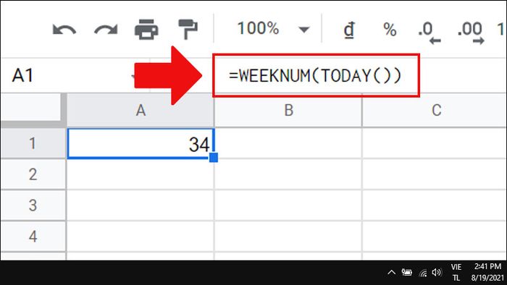The image size is (507, 285).
Task: Click the Redo arrow icon
Action: (x=106, y=30)
